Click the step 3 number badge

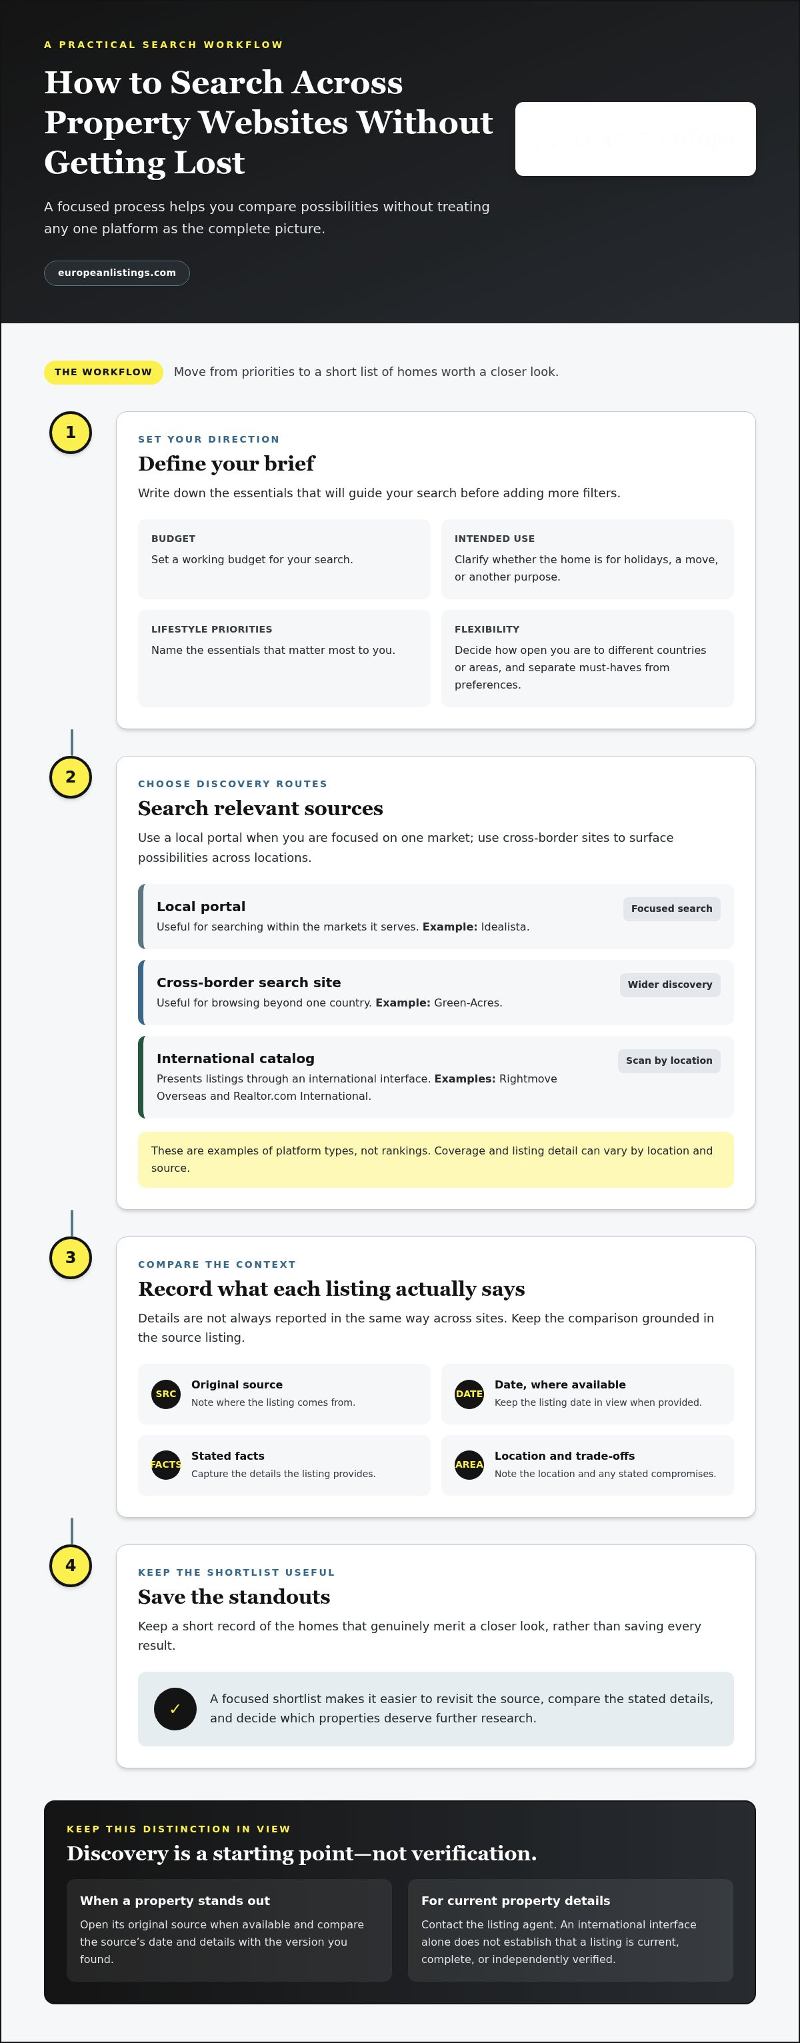(x=71, y=1257)
